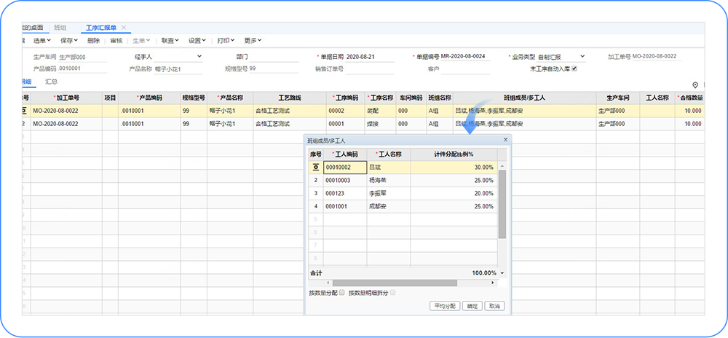Select the 明细 tab
The width and height of the screenshot is (728, 338).
point(26,82)
